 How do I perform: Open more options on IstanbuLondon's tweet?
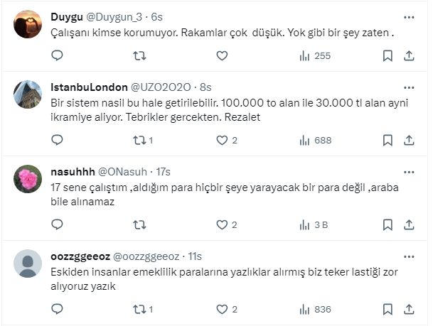pyautogui.click(x=410, y=87)
